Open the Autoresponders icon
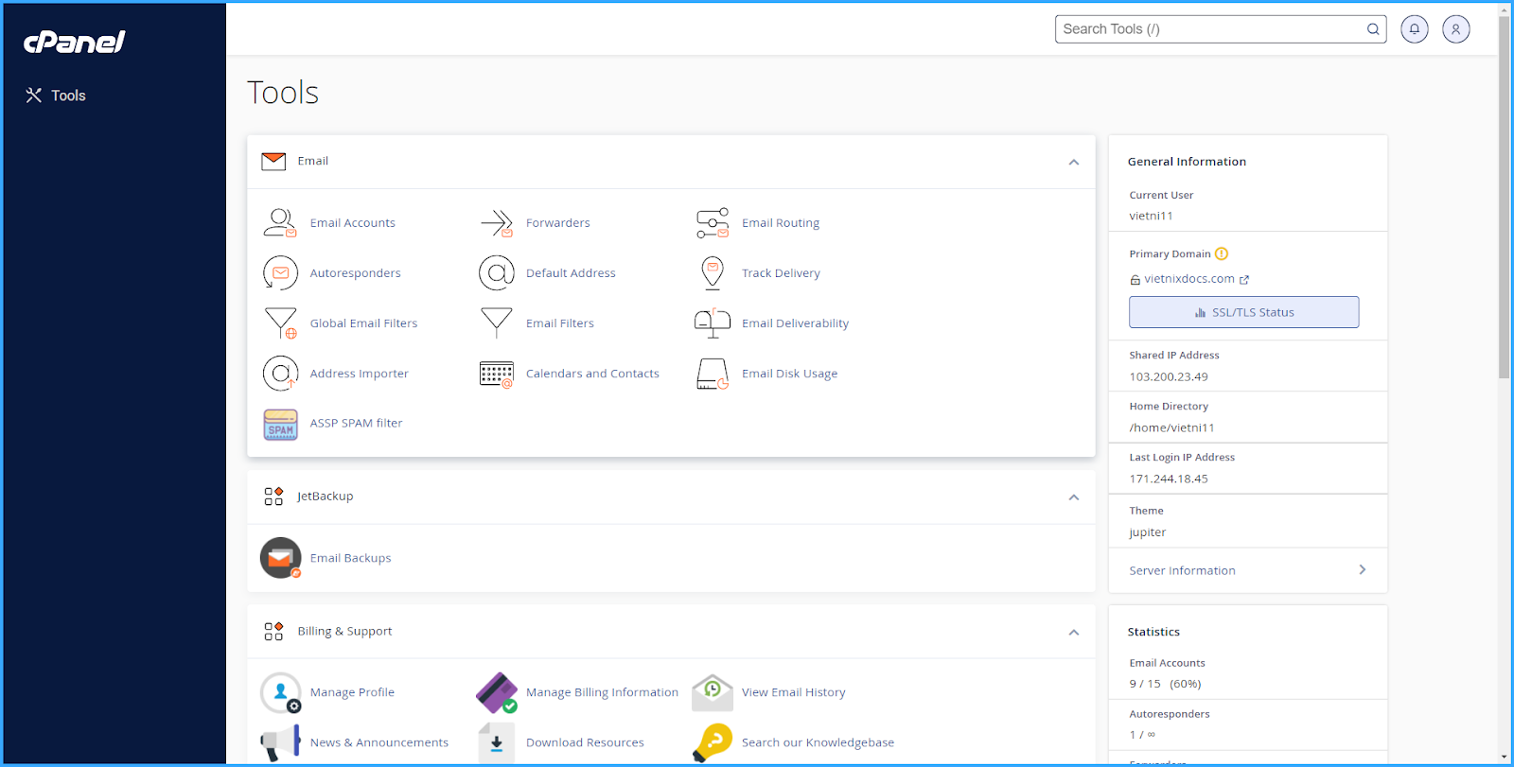This screenshot has width=1514, height=767. [280, 273]
